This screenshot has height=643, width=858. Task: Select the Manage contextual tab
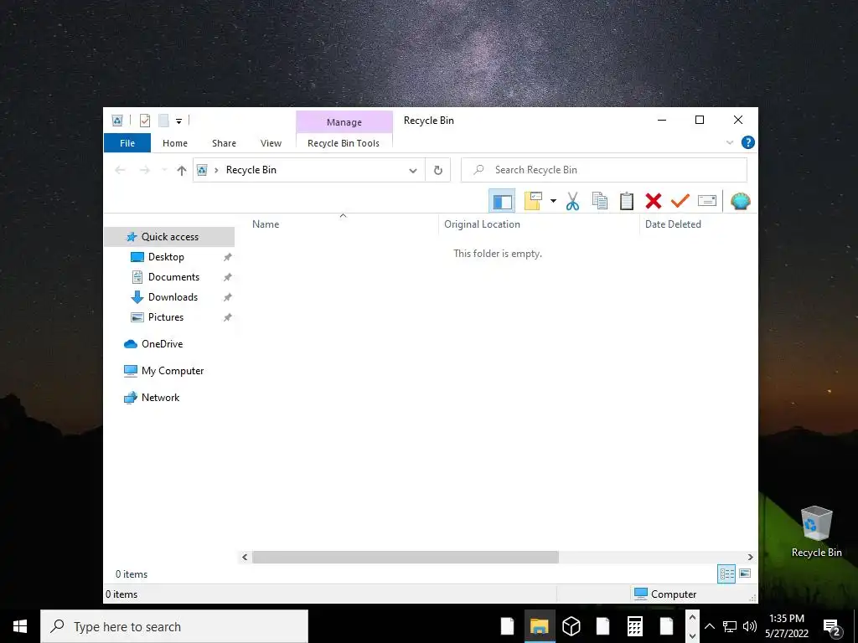point(344,122)
